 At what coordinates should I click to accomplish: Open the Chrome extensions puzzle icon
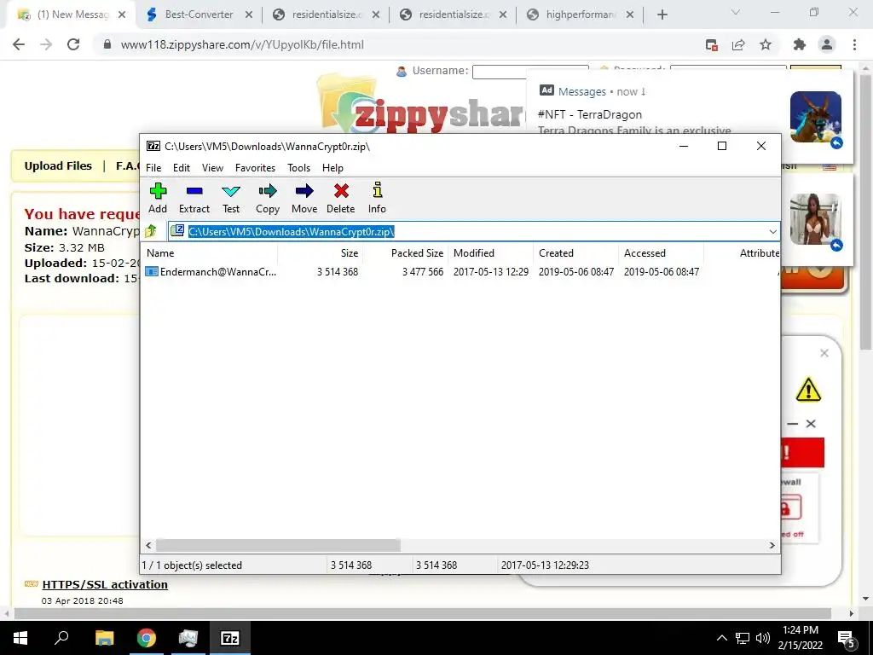click(x=799, y=45)
